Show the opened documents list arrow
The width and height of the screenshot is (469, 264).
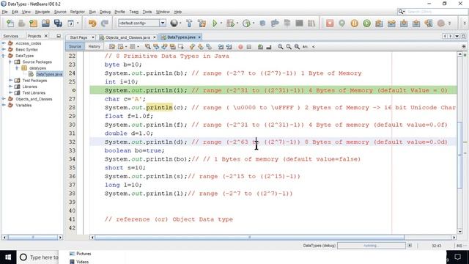point(457,36)
